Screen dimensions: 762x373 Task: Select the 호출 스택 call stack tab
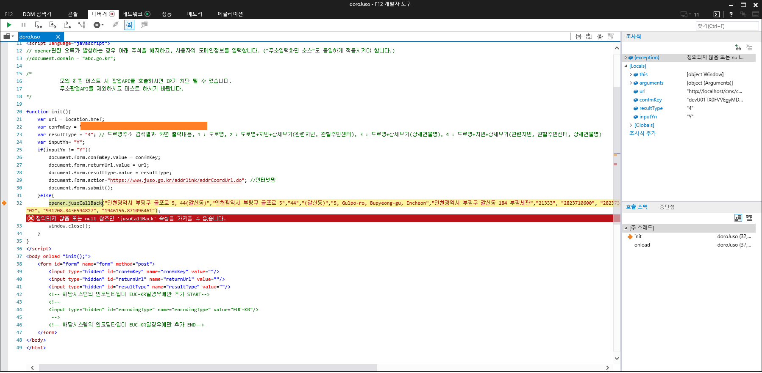click(x=637, y=207)
